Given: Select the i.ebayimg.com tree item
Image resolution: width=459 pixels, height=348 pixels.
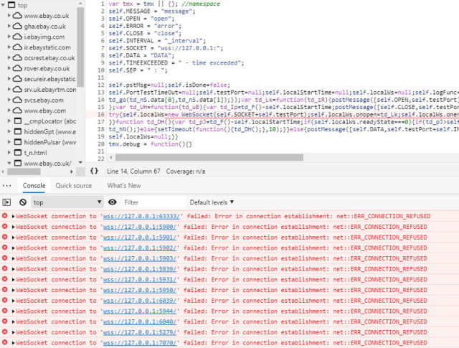Looking at the screenshot, I should coord(44,37).
